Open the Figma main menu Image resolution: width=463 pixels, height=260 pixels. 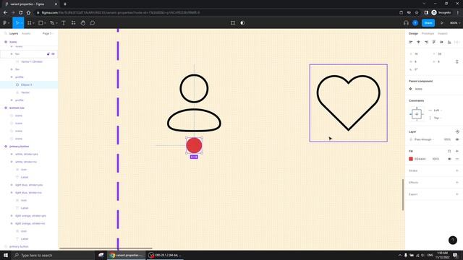(x=6, y=23)
